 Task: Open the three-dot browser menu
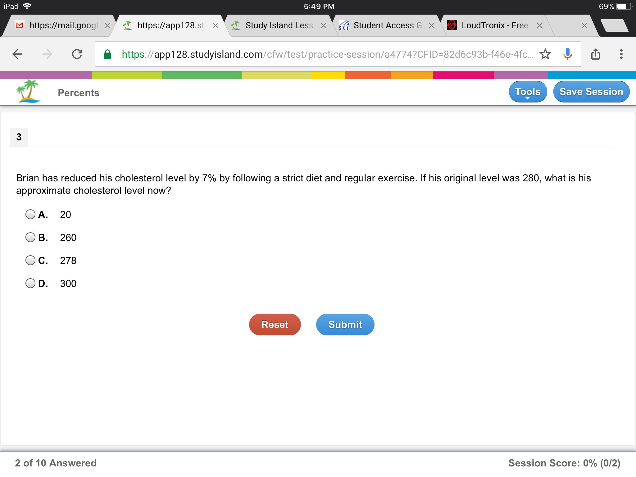click(621, 54)
